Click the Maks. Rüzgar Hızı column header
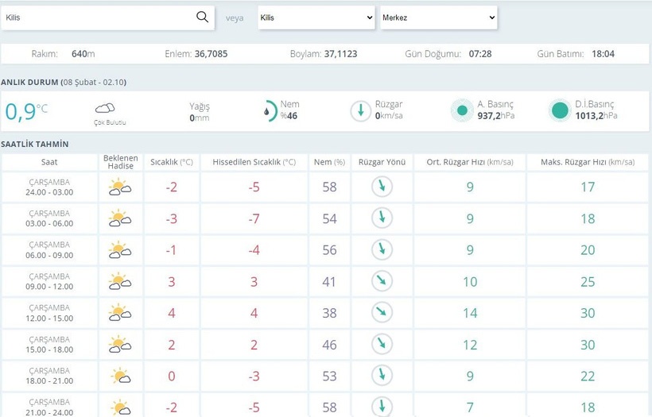 (x=588, y=162)
